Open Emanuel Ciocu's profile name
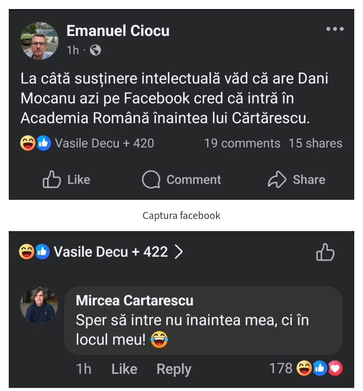363x391 pixels. [118, 31]
